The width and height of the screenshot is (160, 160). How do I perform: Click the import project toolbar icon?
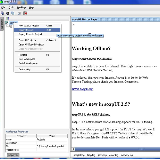coord(7,13)
